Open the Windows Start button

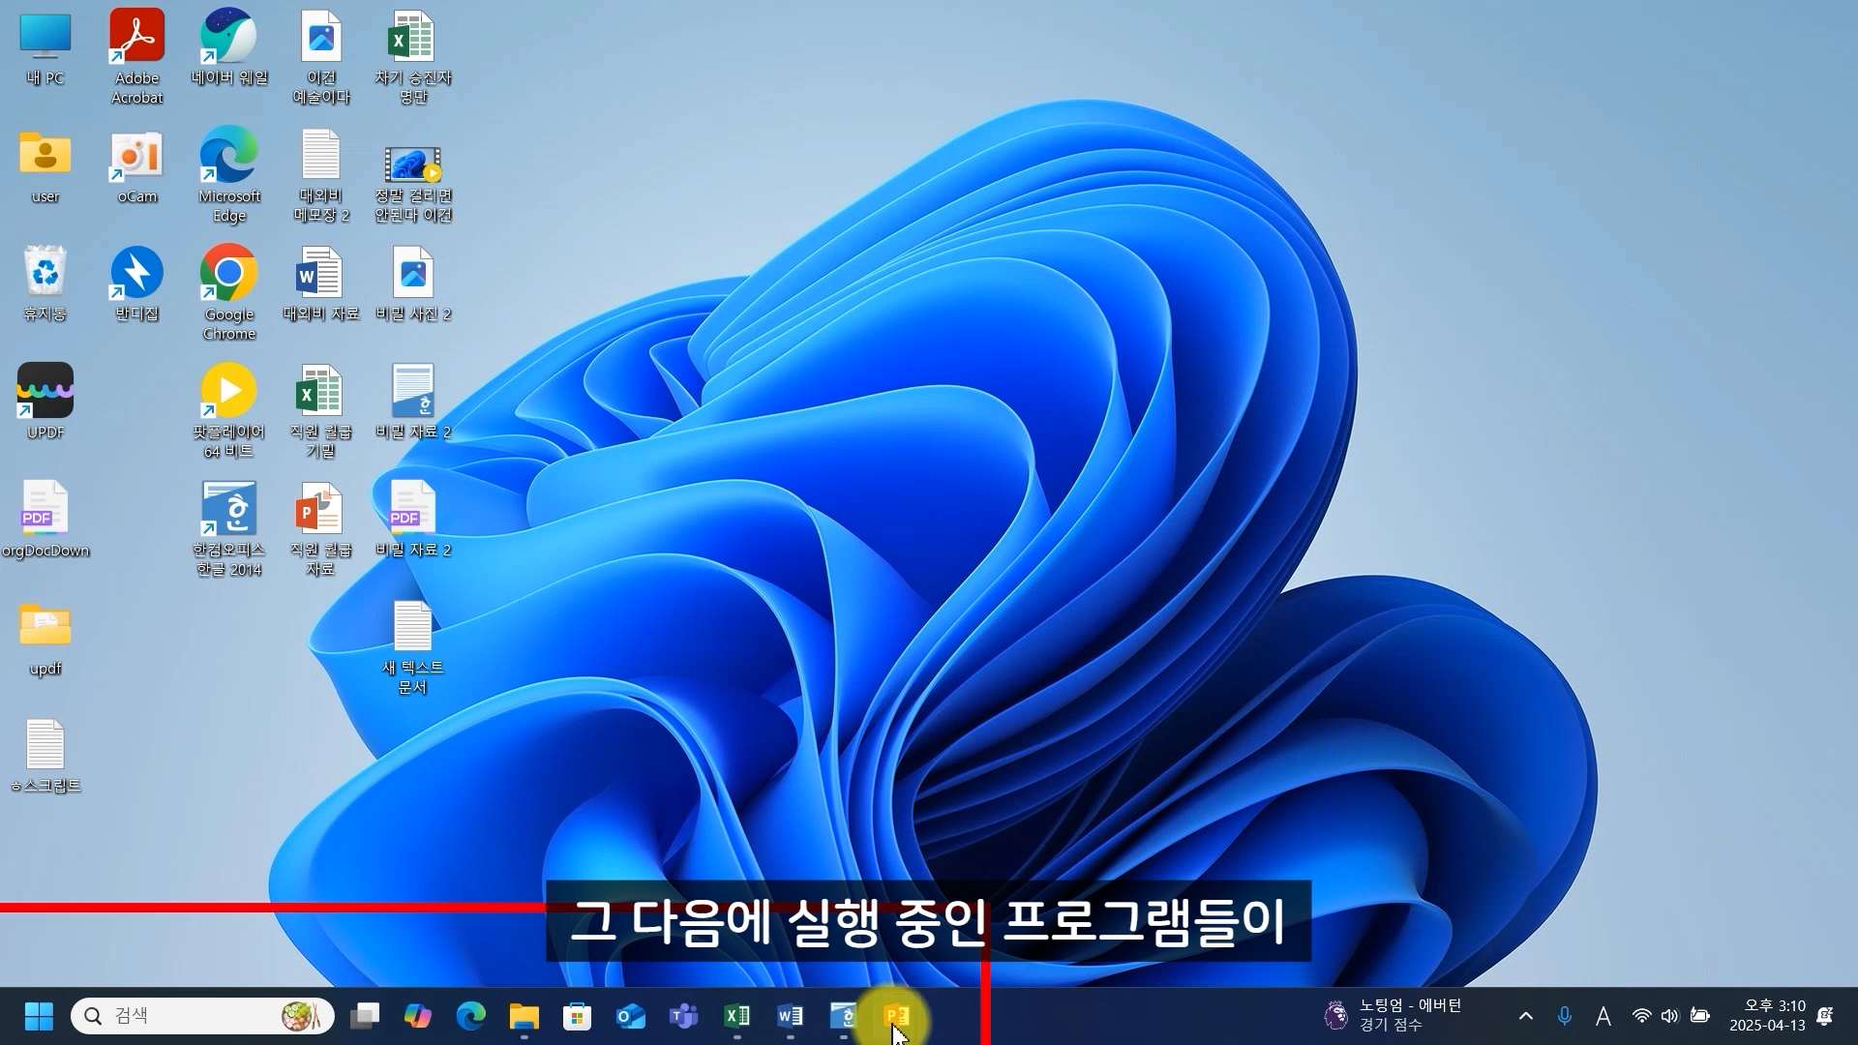[39, 1016]
